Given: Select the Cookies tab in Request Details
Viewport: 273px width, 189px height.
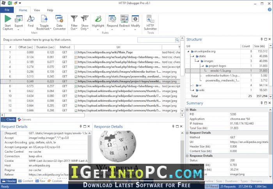Looking at the screenshot, I should 55,181.
